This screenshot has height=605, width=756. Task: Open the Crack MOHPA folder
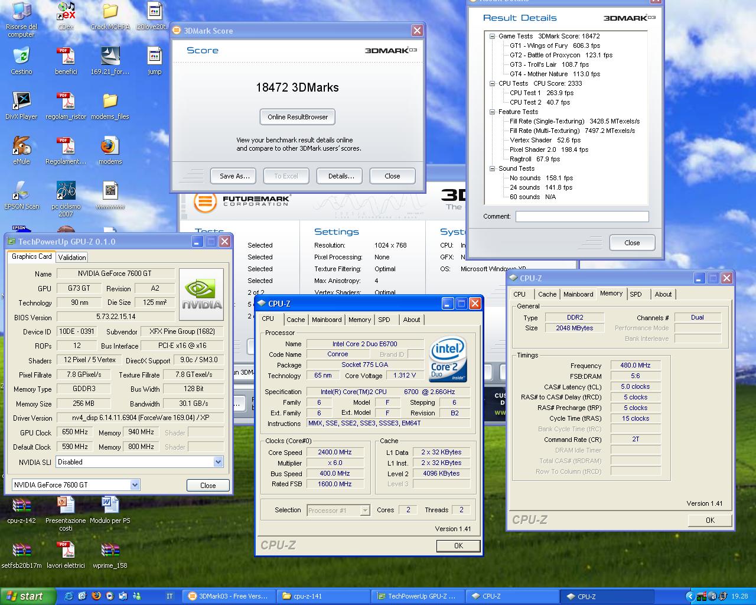pyautogui.click(x=110, y=17)
